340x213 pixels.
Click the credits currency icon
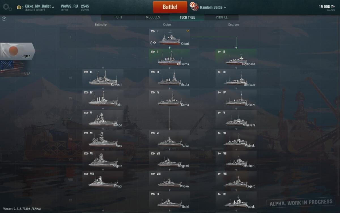tap(333, 7)
